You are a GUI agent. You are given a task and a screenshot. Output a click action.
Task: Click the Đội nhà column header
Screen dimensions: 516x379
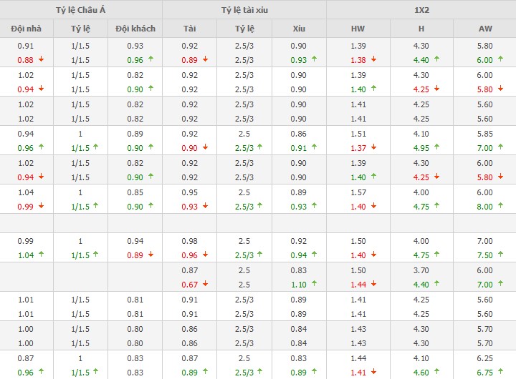pyautogui.click(x=26, y=29)
